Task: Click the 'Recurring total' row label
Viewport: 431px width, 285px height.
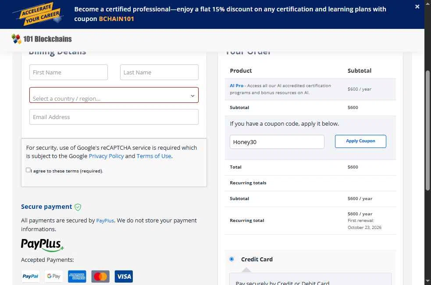Action: pos(247,221)
